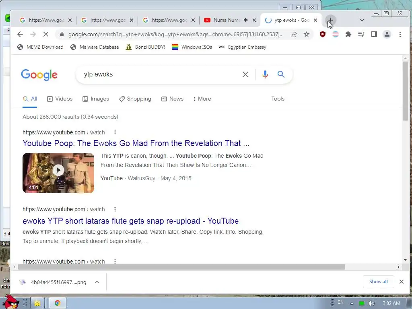Stop loading the current page
Viewport: 412px width, 309px height.
[45, 34]
